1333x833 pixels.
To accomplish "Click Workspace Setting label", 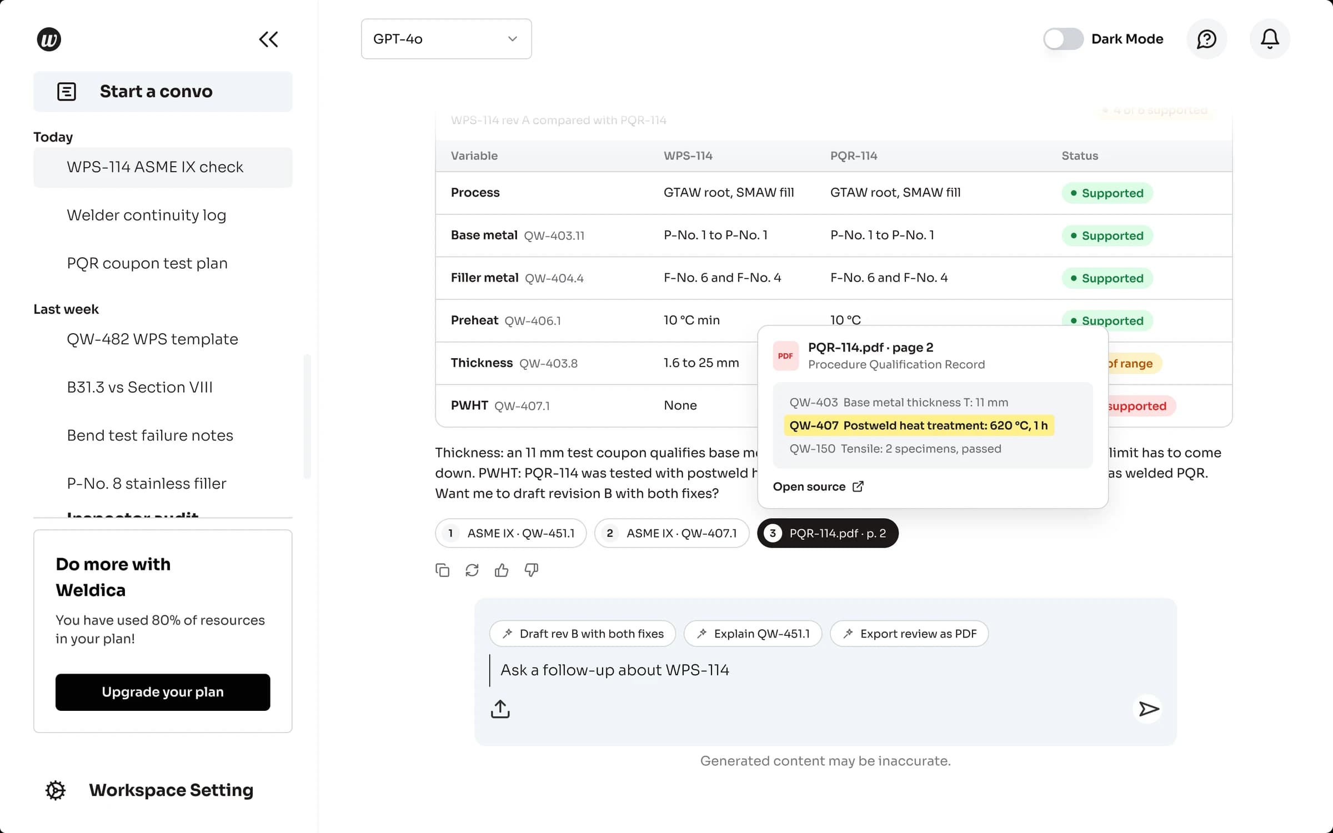I will click(x=171, y=790).
